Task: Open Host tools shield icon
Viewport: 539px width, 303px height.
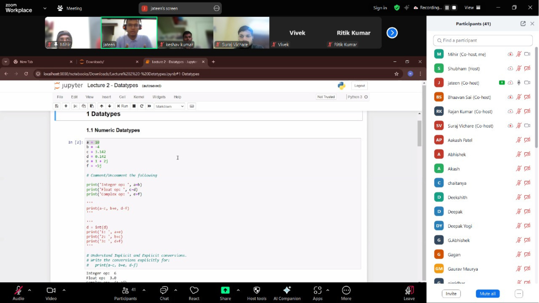Action: click(x=257, y=293)
